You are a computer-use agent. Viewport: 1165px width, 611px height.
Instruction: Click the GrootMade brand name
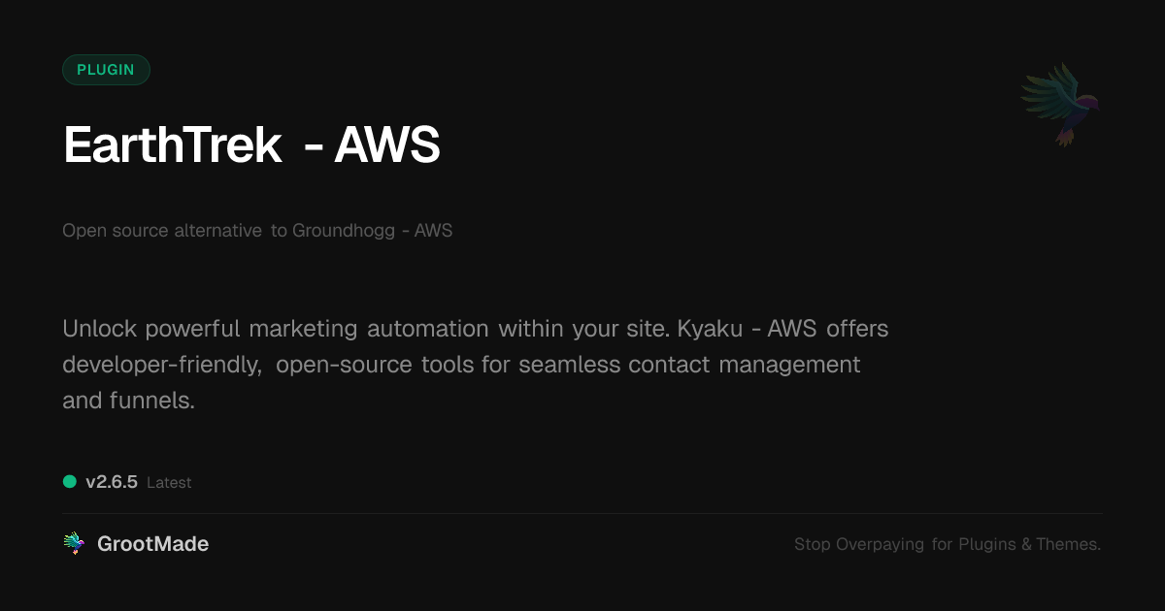[x=152, y=544]
